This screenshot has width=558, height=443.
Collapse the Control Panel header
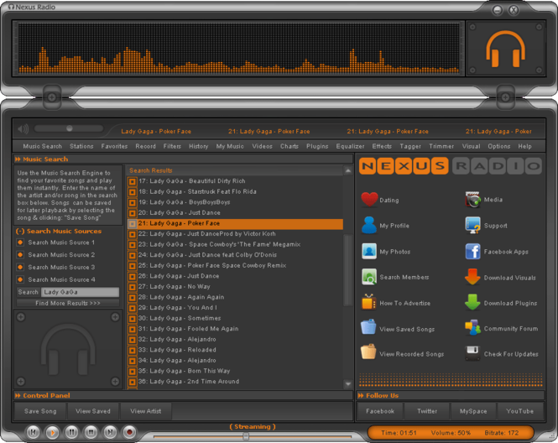click(x=18, y=395)
